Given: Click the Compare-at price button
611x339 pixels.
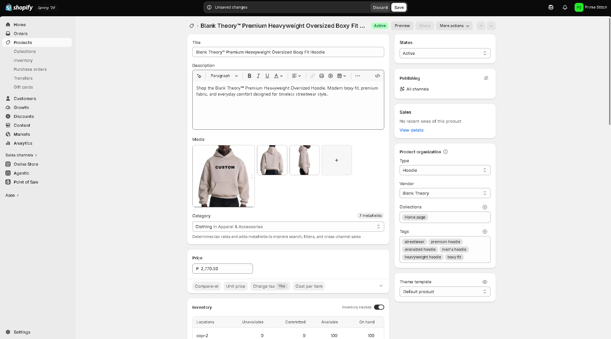Looking at the screenshot, I should coord(207,286).
